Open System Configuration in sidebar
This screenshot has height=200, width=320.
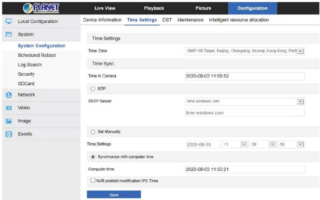click(42, 46)
